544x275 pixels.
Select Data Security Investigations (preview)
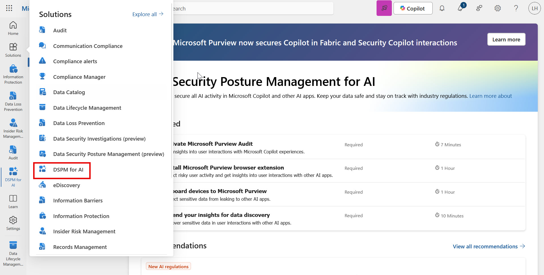[99, 139]
